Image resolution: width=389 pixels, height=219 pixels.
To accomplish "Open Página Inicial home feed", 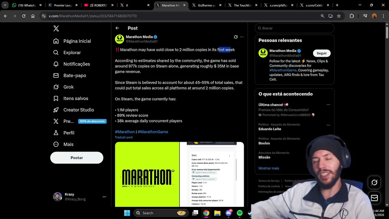I will pyautogui.click(x=72, y=41).
